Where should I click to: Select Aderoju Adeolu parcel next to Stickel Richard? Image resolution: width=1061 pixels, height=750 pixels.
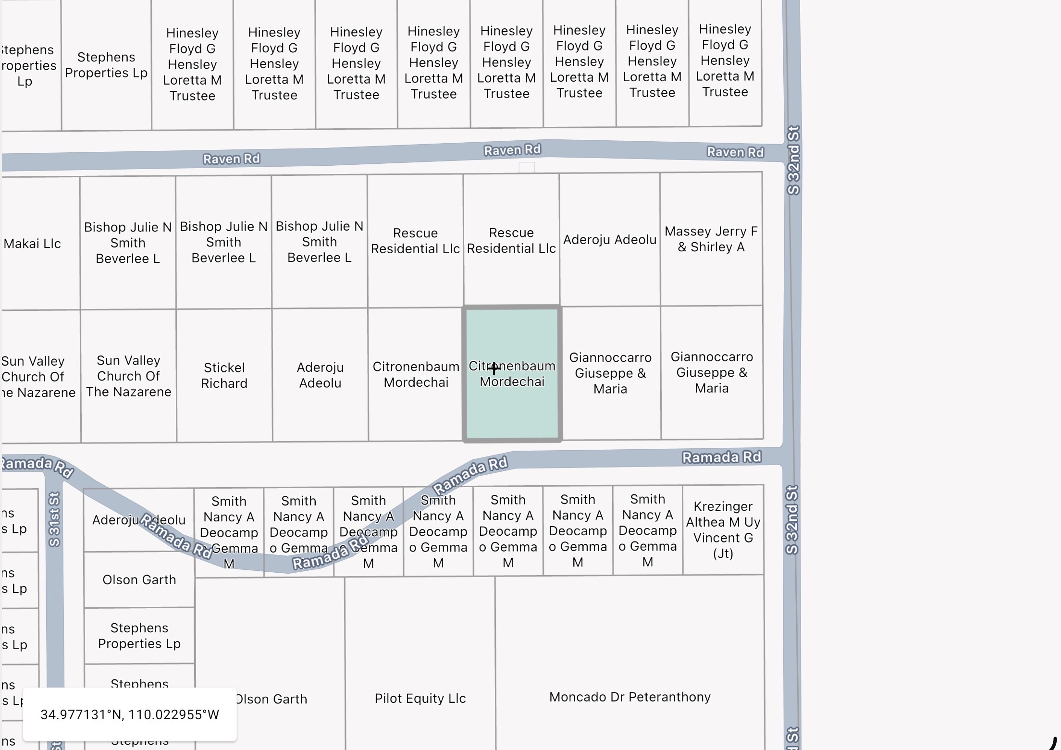[320, 375]
